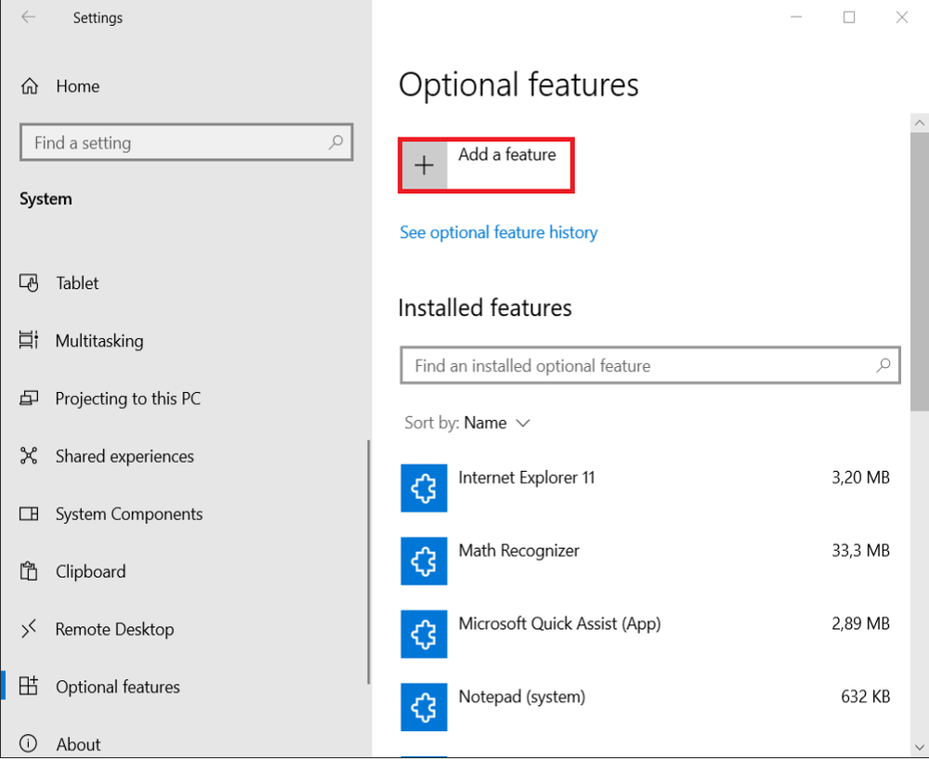Image resolution: width=929 pixels, height=759 pixels.
Task: Click the search icon in installed feature box
Action: coord(883,366)
